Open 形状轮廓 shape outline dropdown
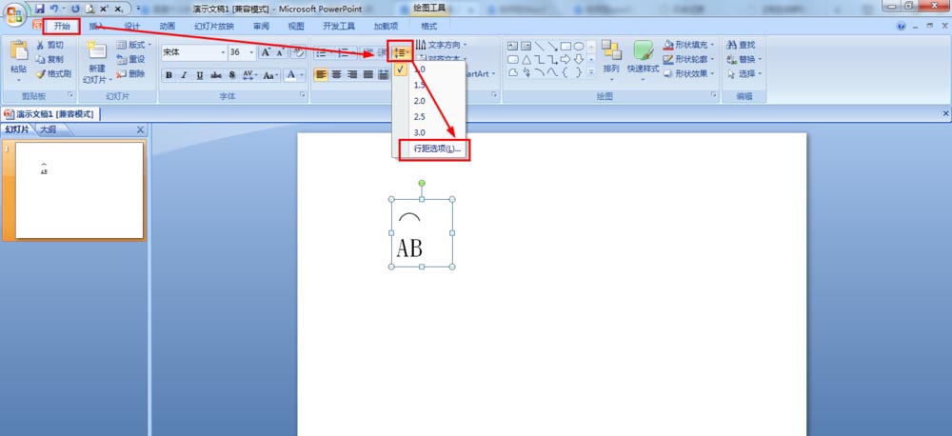The image size is (952, 436). click(x=688, y=60)
